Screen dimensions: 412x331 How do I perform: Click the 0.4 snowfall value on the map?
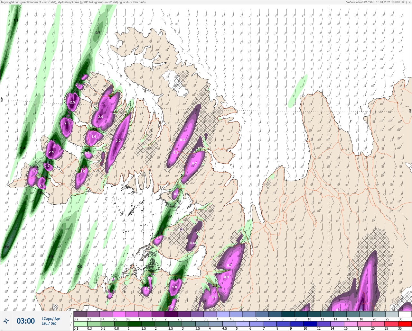(x=192, y=243)
